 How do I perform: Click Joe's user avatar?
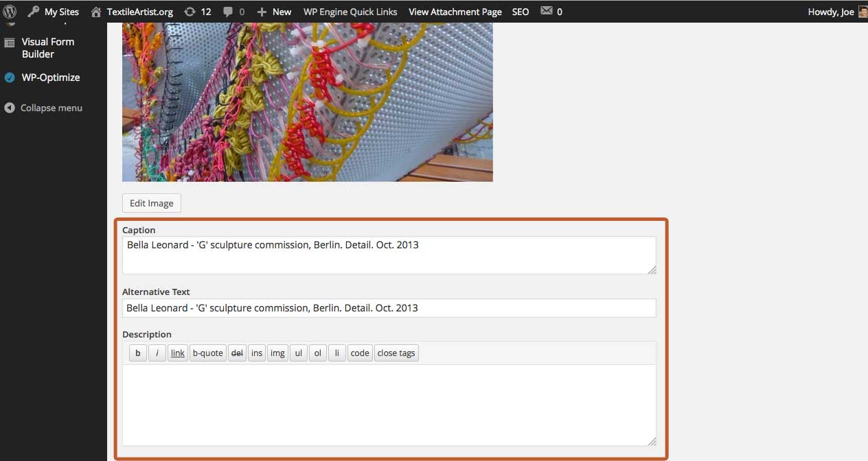coord(863,12)
